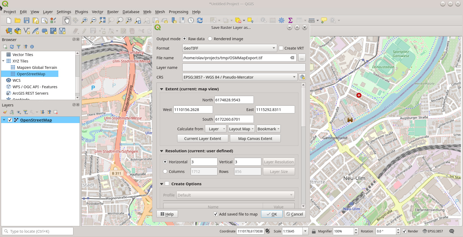Click in the North extent field

point(234,100)
